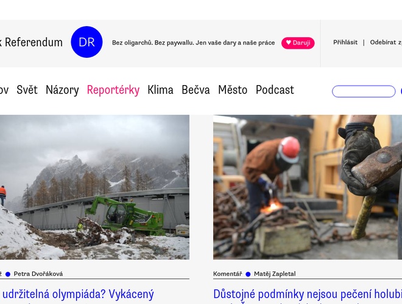Click the heart icon in Daruji button

pos(289,43)
